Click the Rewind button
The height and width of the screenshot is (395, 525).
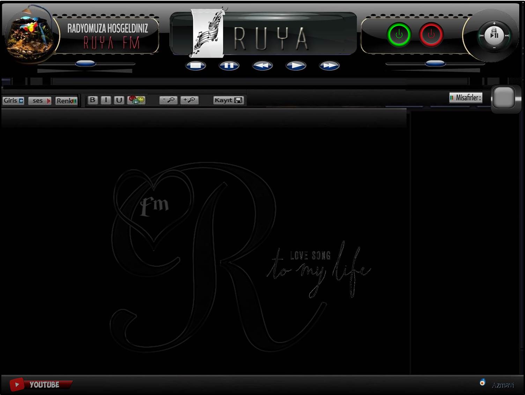(x=262, y=65)
